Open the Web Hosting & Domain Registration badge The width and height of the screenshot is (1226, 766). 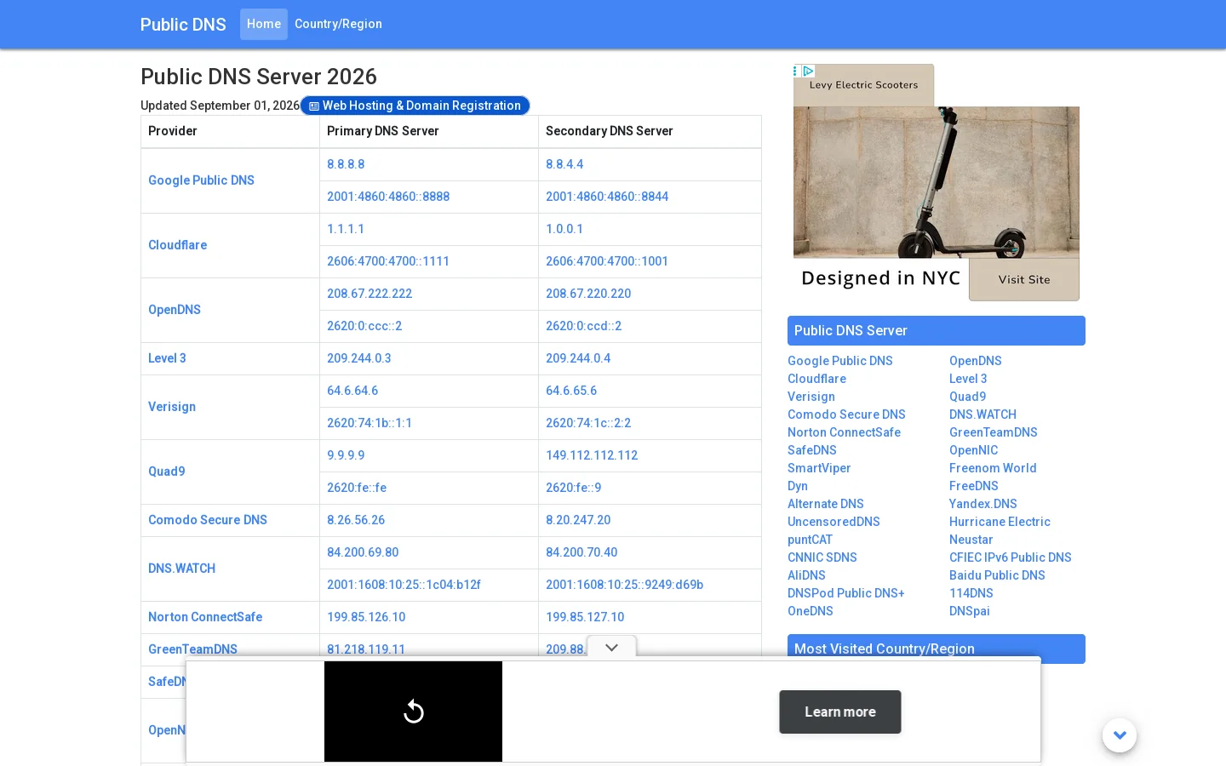click(x=415, y=106)
